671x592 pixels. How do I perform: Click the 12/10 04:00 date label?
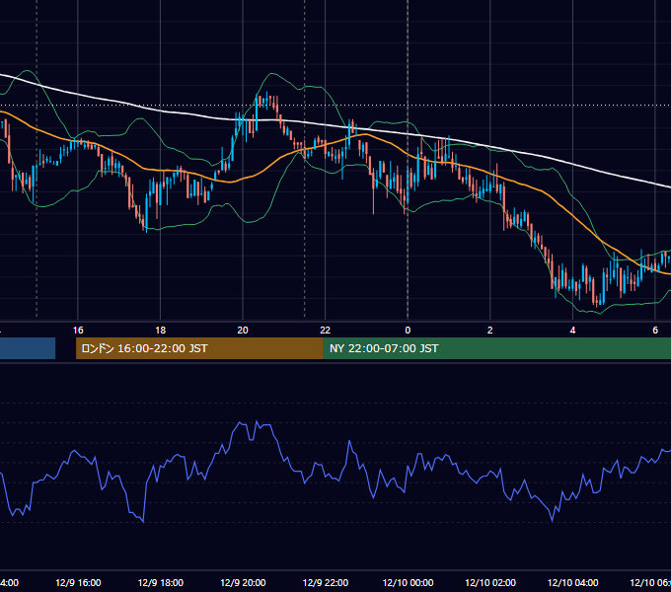tap(573, 582)
